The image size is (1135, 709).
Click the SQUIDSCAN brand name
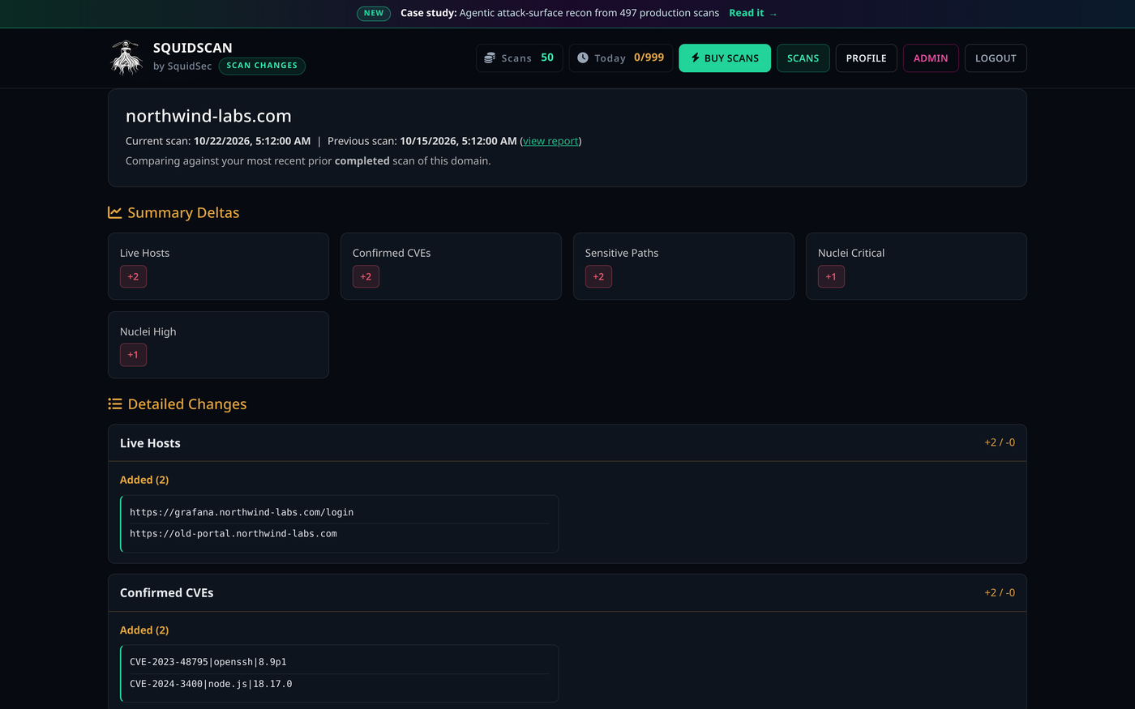[x=193, y=48]
